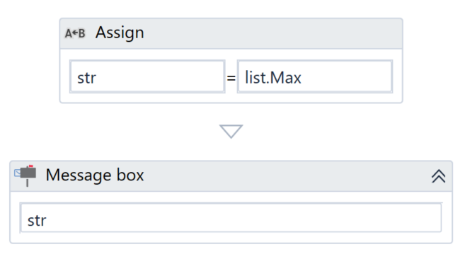The width and height of the screenshot is (465, 259).
Task: Focus the 'list.Max' value field in Assign
Action: [x=315, y=77]
